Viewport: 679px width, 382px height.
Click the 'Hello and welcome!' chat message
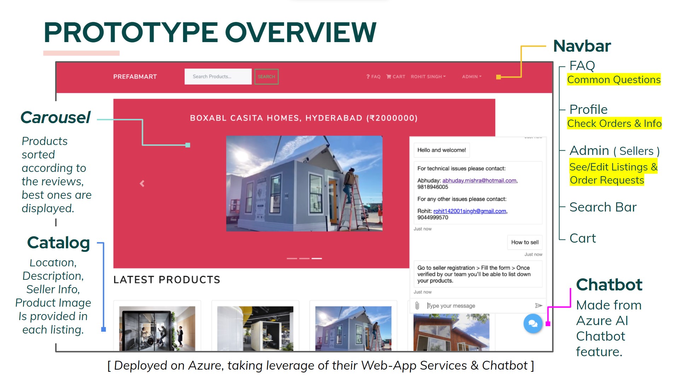click(441, 150)
